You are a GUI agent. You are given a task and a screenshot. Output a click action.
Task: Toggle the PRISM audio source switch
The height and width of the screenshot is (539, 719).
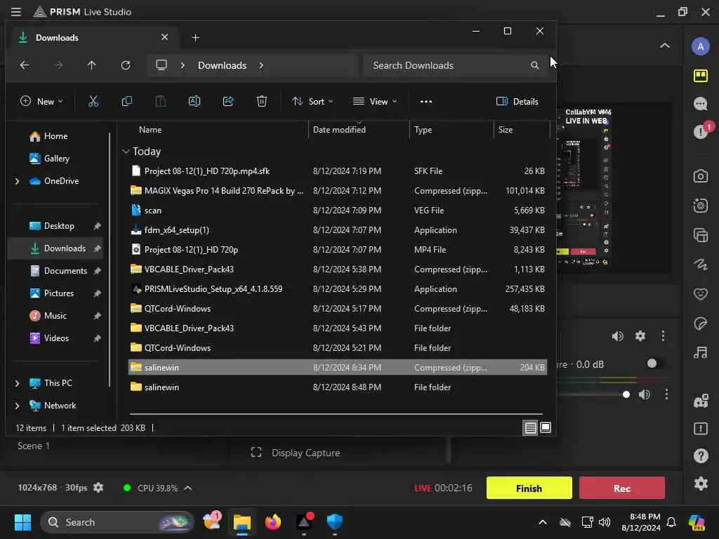click(x=654, y=364)
